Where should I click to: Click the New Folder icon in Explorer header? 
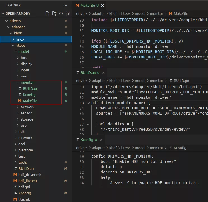pos(54,13)
